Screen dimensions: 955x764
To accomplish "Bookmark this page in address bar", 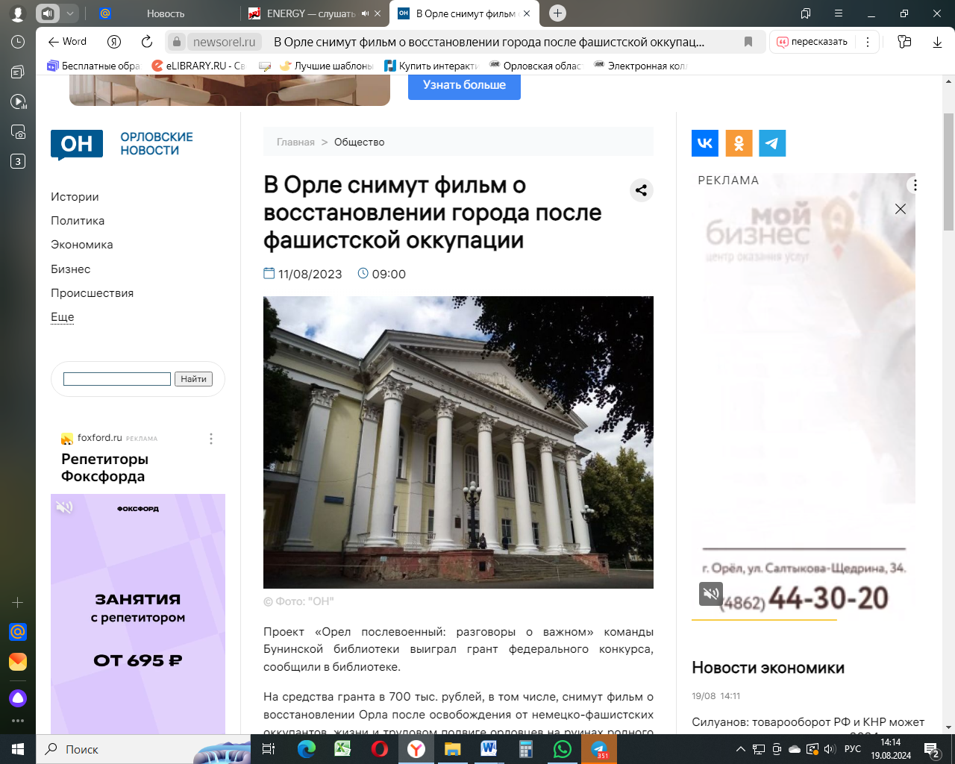I will click(748, 42).
